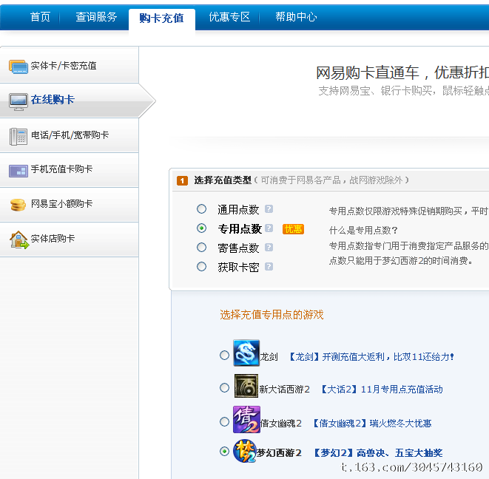Screen dimensions: 489x479
Task: Open 实体卡/卡密充值 sidebar item
Action: tap(70, 66)
